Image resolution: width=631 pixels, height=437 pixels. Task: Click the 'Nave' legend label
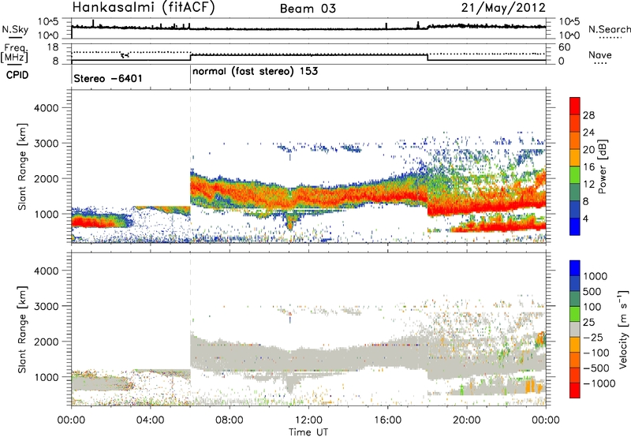pos(599,54)
